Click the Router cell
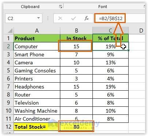 (x=37, y=95)
